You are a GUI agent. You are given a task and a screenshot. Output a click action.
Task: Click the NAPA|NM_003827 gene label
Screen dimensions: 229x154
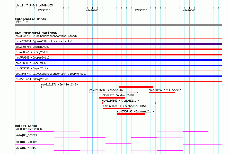(x=26, y=135)
